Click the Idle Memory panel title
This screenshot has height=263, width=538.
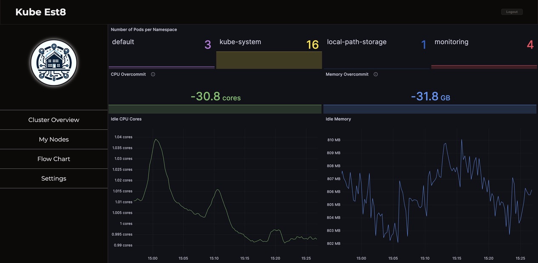(338, 119)
